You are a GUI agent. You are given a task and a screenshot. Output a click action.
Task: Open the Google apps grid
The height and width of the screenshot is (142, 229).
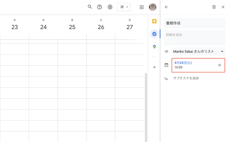coord(141,7)
